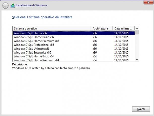The width and height of the screenshot is (154, 116).
Task: Click the Avanti button
Action: tap(141, 109)
